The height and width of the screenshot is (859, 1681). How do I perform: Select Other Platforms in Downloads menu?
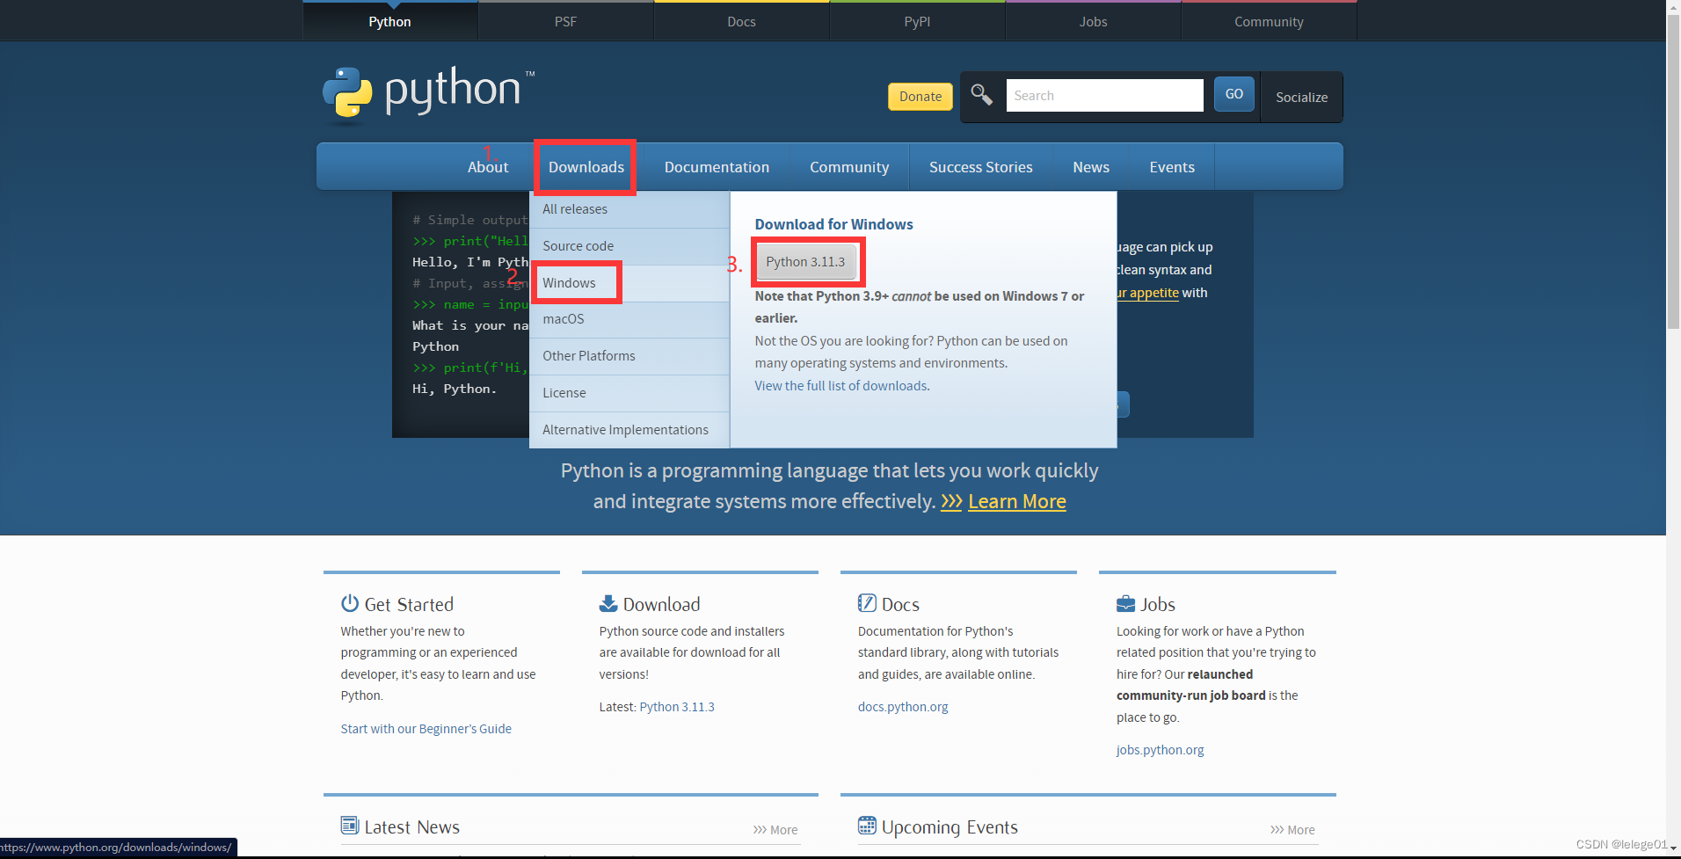pos(629,356)
